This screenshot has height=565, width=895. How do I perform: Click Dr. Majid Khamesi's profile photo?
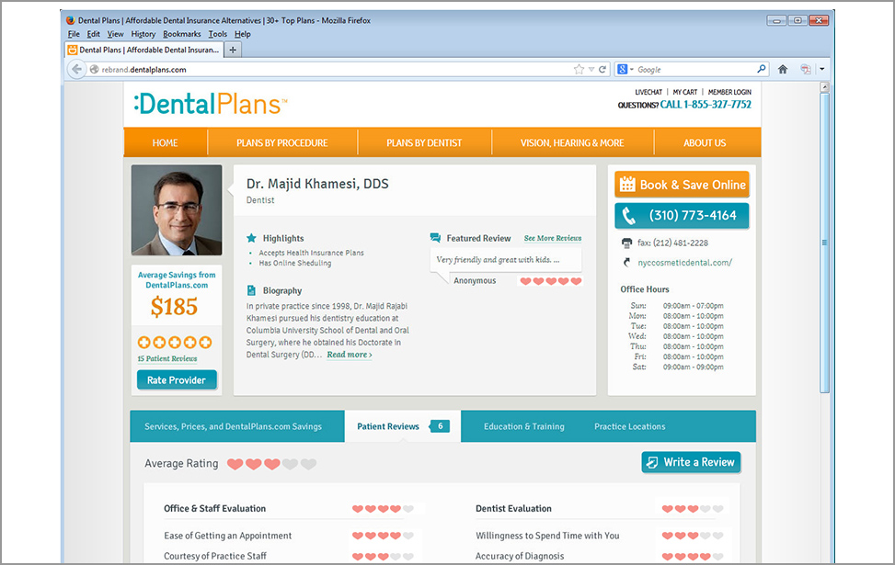click(x=177, y=209)
